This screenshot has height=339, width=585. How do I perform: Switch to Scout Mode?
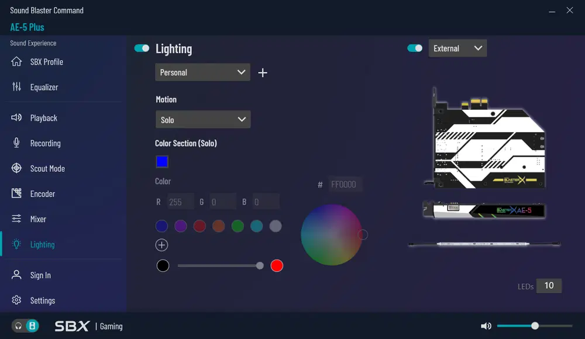tap(47, 168)
